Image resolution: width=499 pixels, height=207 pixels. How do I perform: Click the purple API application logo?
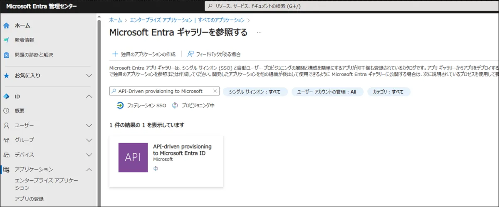(133, 158)
